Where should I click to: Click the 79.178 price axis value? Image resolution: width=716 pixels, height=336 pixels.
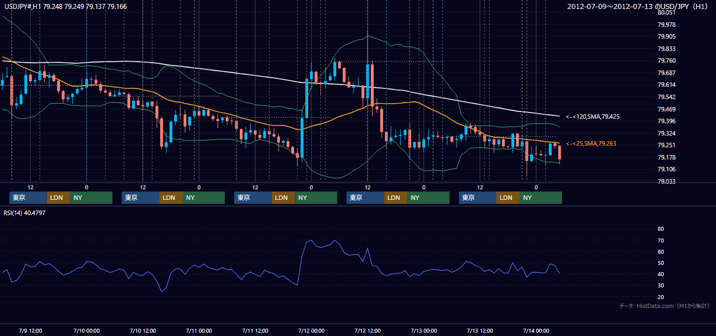coord(666,157)
